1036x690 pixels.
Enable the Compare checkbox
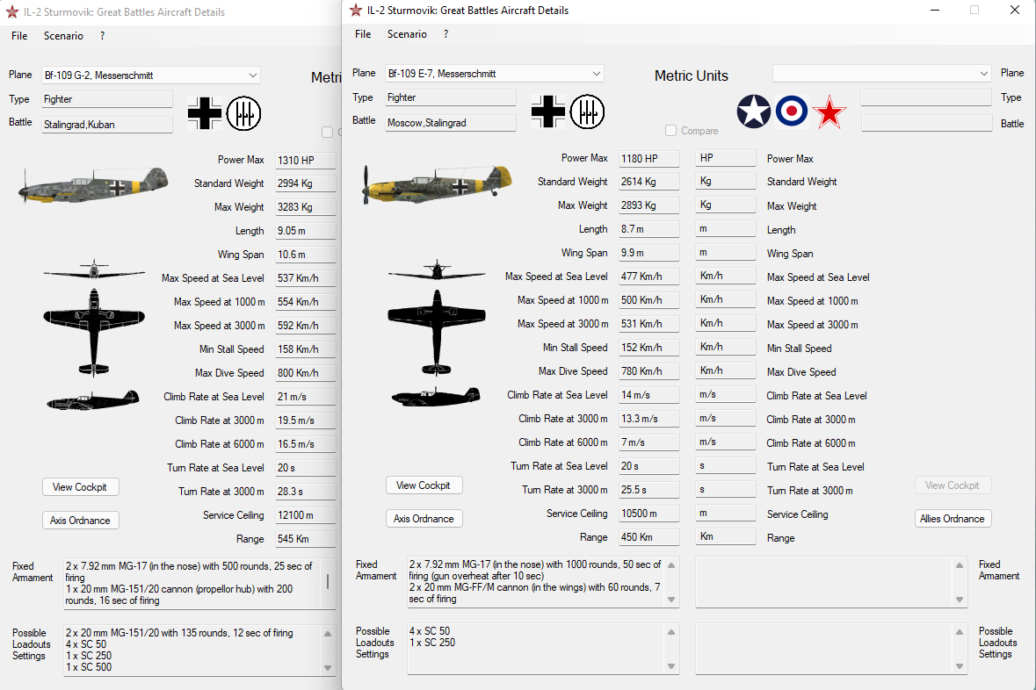click(x=670, y=131)
